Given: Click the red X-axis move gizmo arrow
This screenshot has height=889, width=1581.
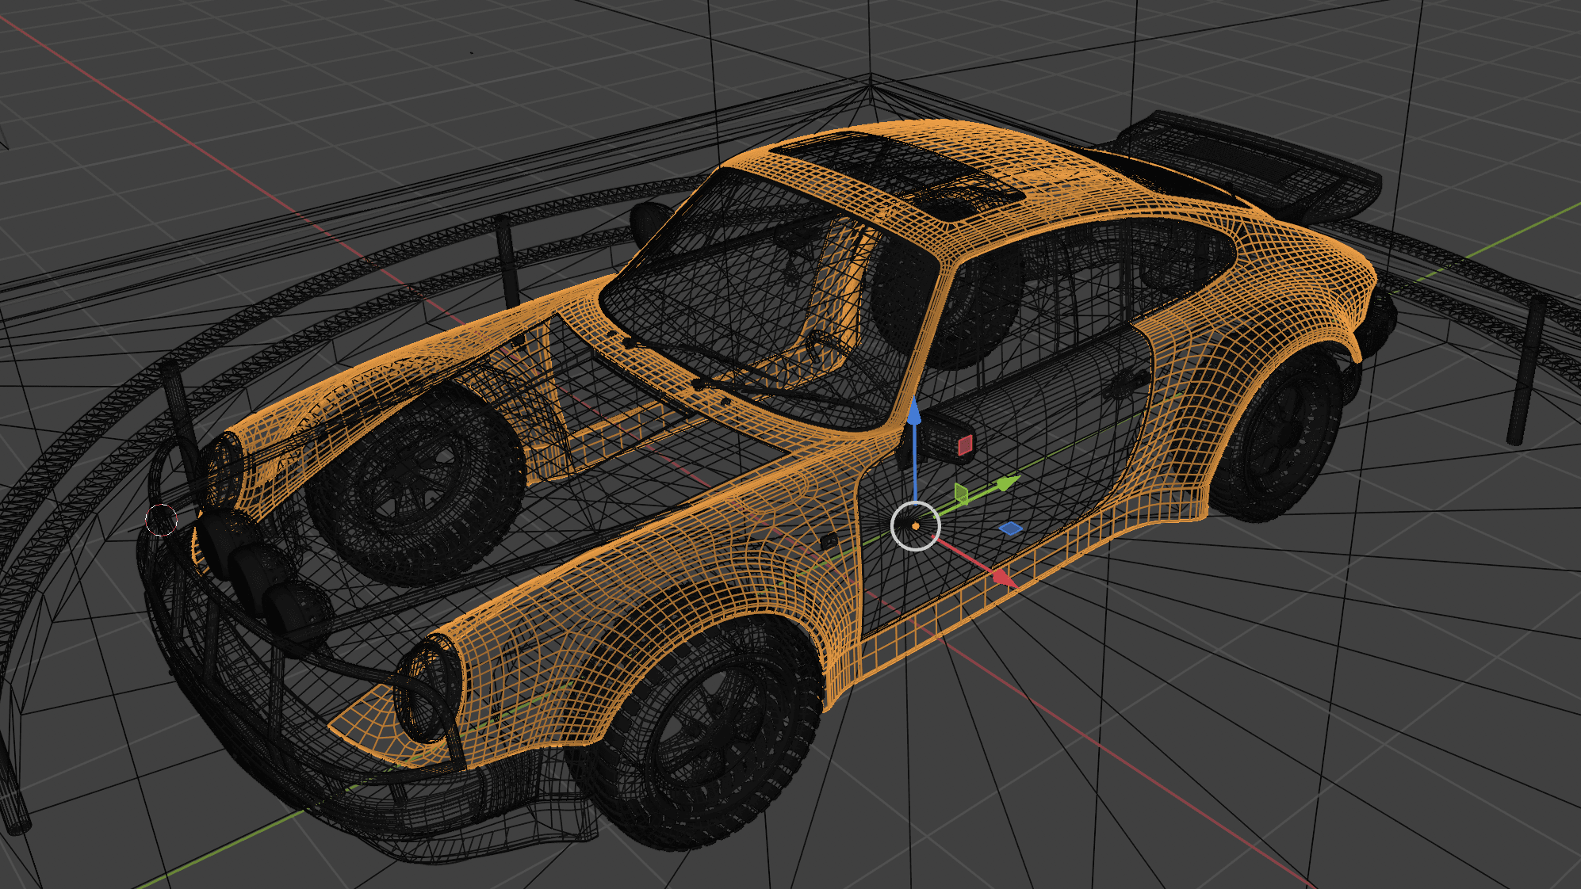Looking at the screenshot, I should click(1004, 578).
